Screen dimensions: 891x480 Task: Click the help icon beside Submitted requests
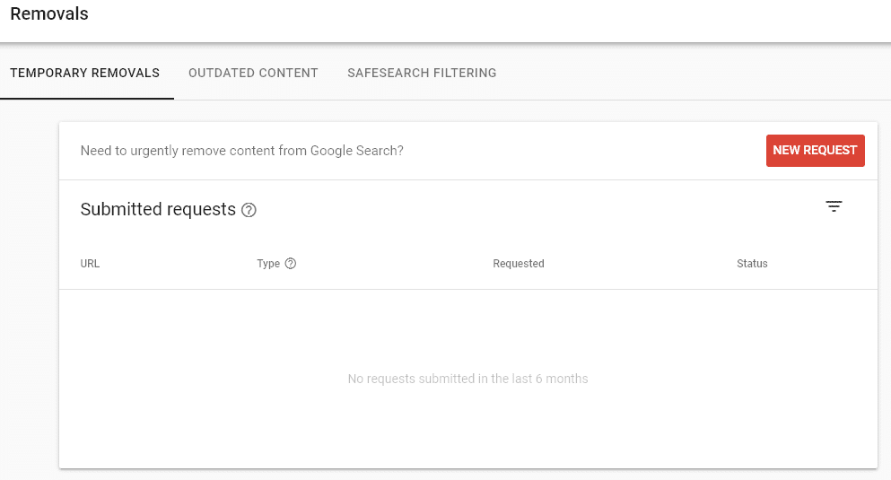pos(249,210)
